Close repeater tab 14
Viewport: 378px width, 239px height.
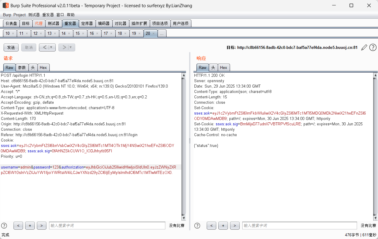point(69,34)
